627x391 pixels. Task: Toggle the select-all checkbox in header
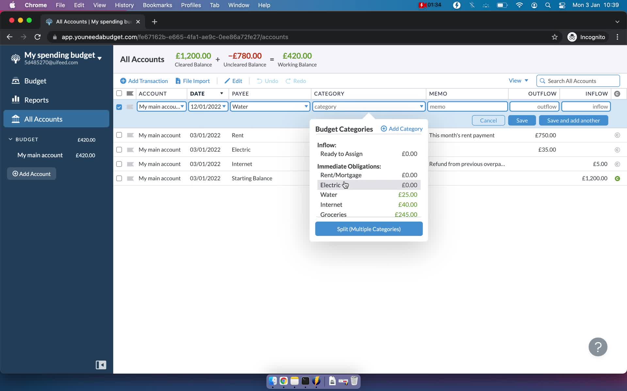(x=119, y=93)
